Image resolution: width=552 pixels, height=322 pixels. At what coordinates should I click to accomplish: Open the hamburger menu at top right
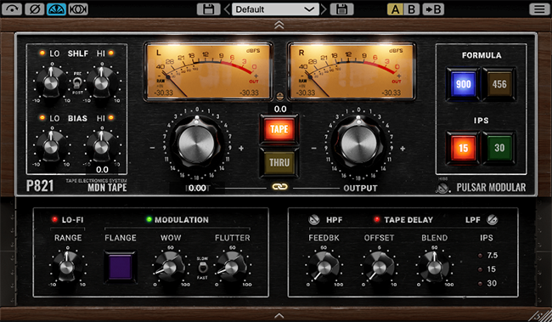point(539,9)
